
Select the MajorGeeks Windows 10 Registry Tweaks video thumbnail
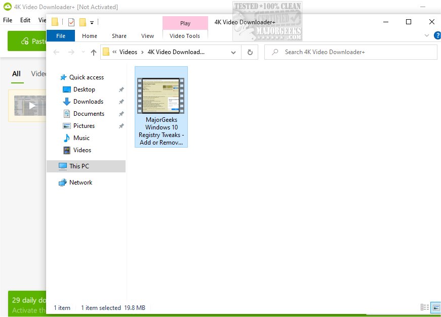click(x=161, y=96)
